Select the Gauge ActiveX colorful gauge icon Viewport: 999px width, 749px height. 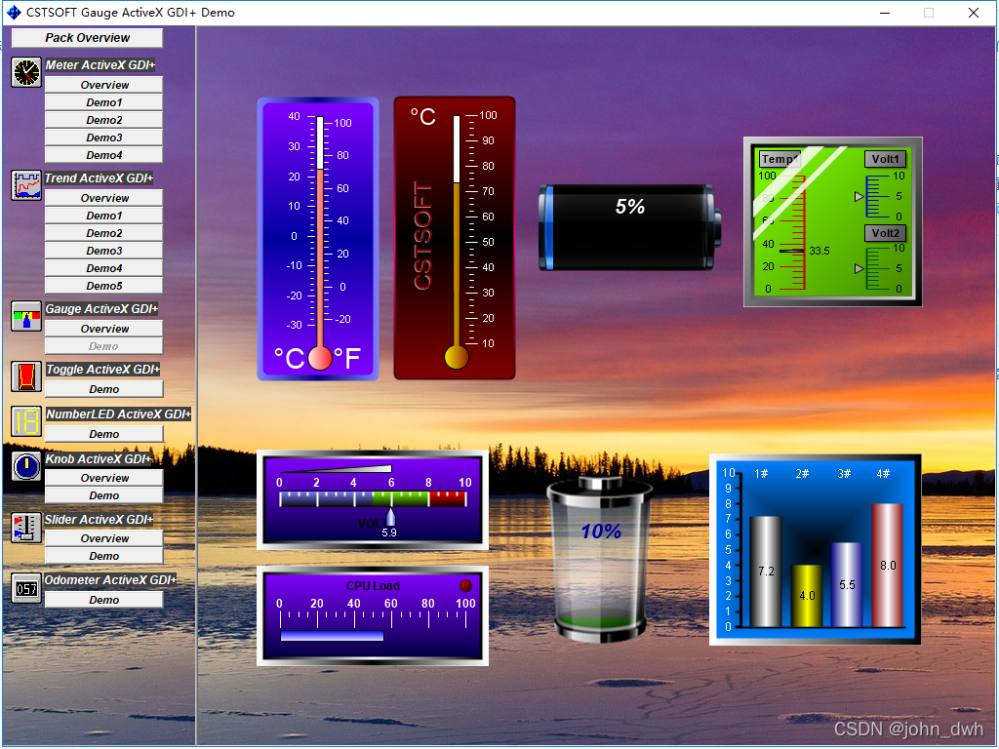point(25,315)
